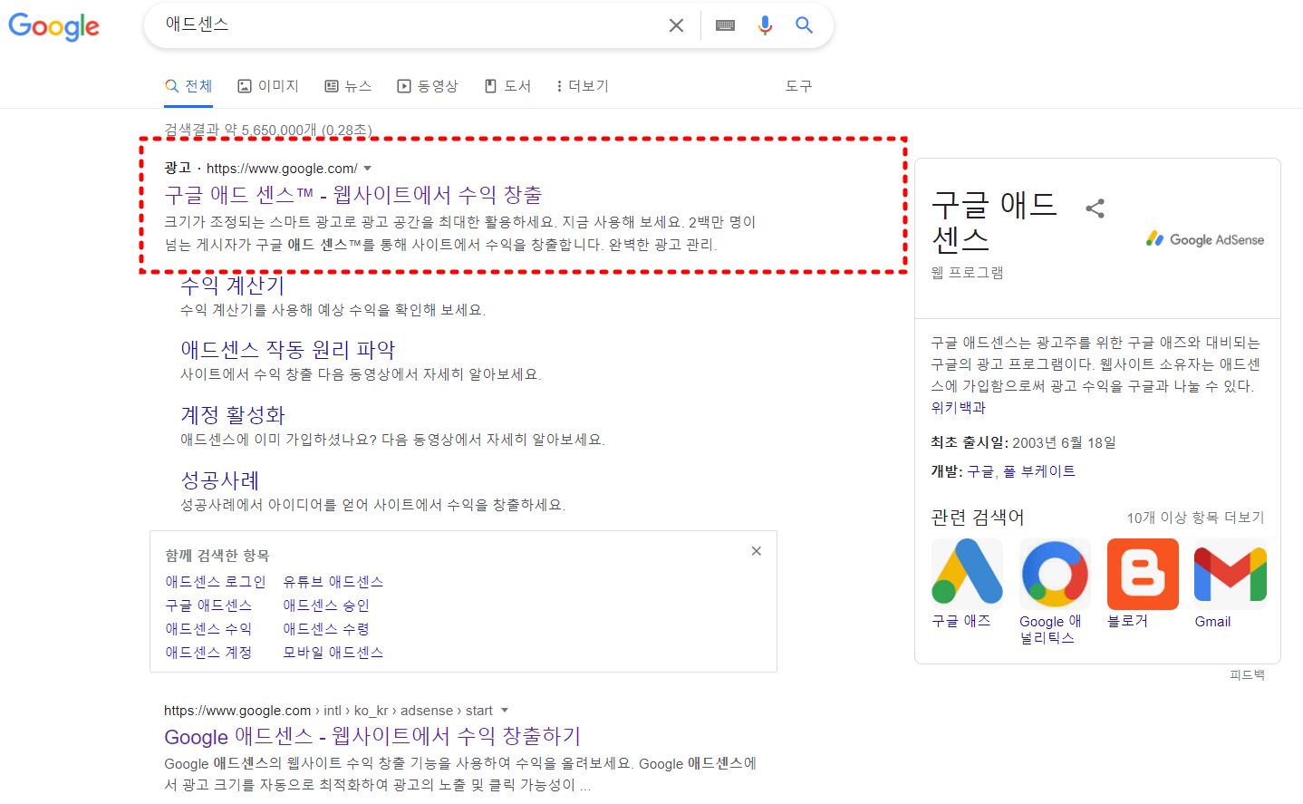Close the 함께 검색한 항목 box

757,551
